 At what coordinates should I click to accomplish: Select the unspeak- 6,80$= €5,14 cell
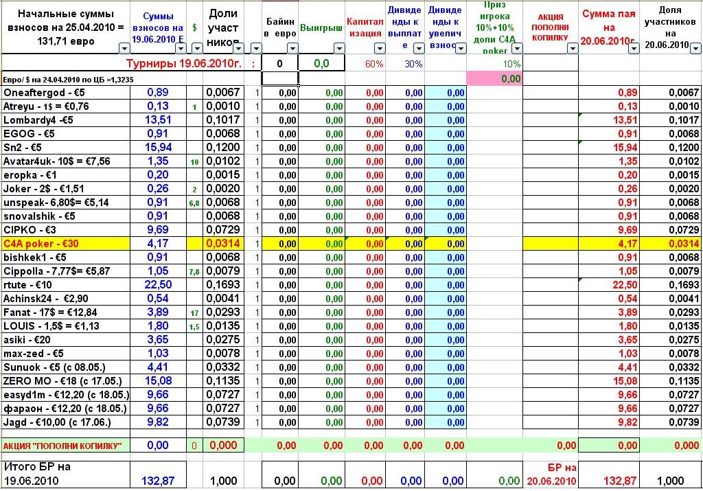65,203
